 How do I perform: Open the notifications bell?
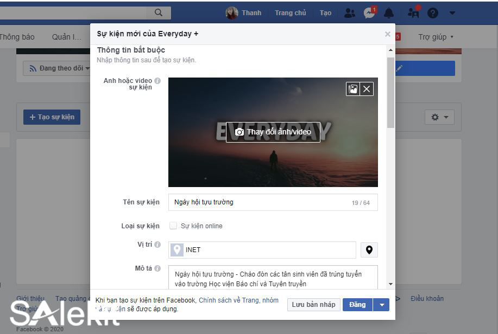(389, 12)
